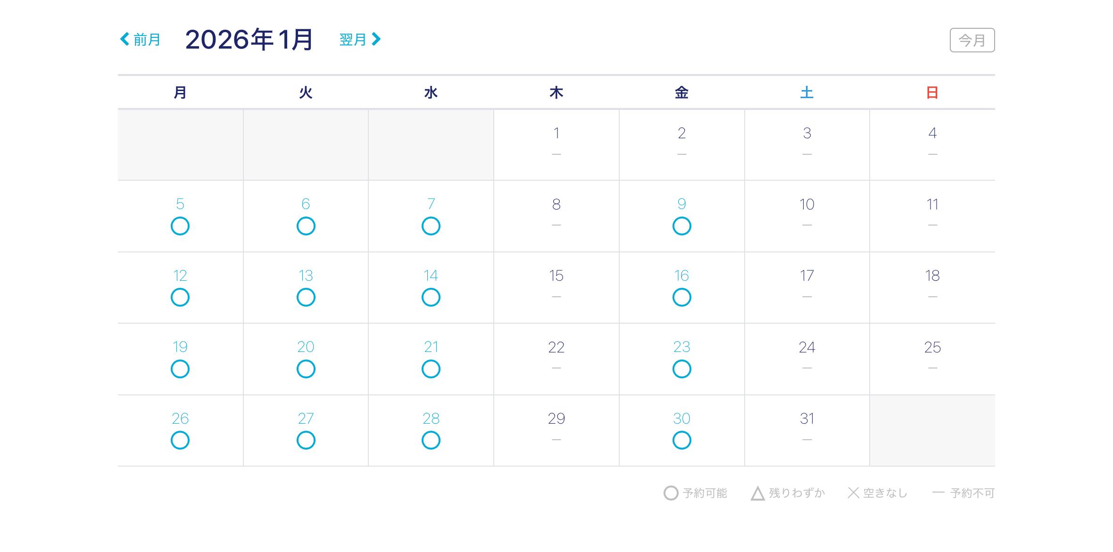This screenshot has width=1113, height=552.
Task: Click the 予約可能 legend circle icon
Action: pos(671,493)
